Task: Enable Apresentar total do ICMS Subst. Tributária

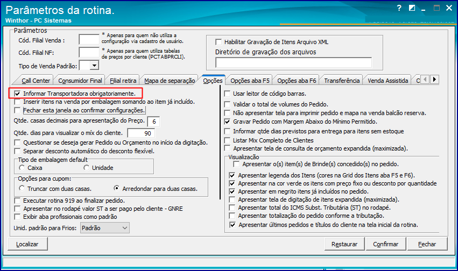Action: pos(232,208)
